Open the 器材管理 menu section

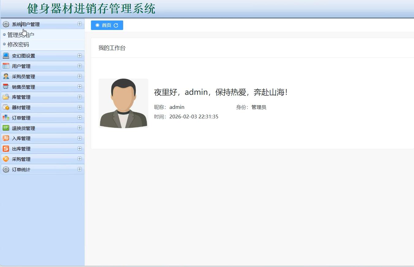click(43, 107)
